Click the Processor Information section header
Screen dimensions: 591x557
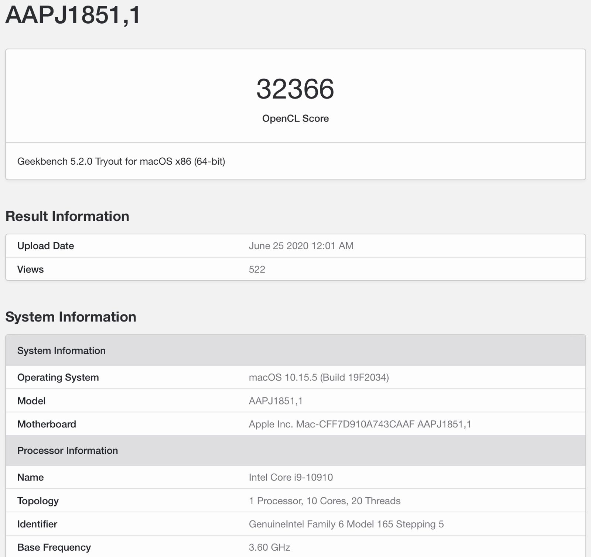click(68, 450)
